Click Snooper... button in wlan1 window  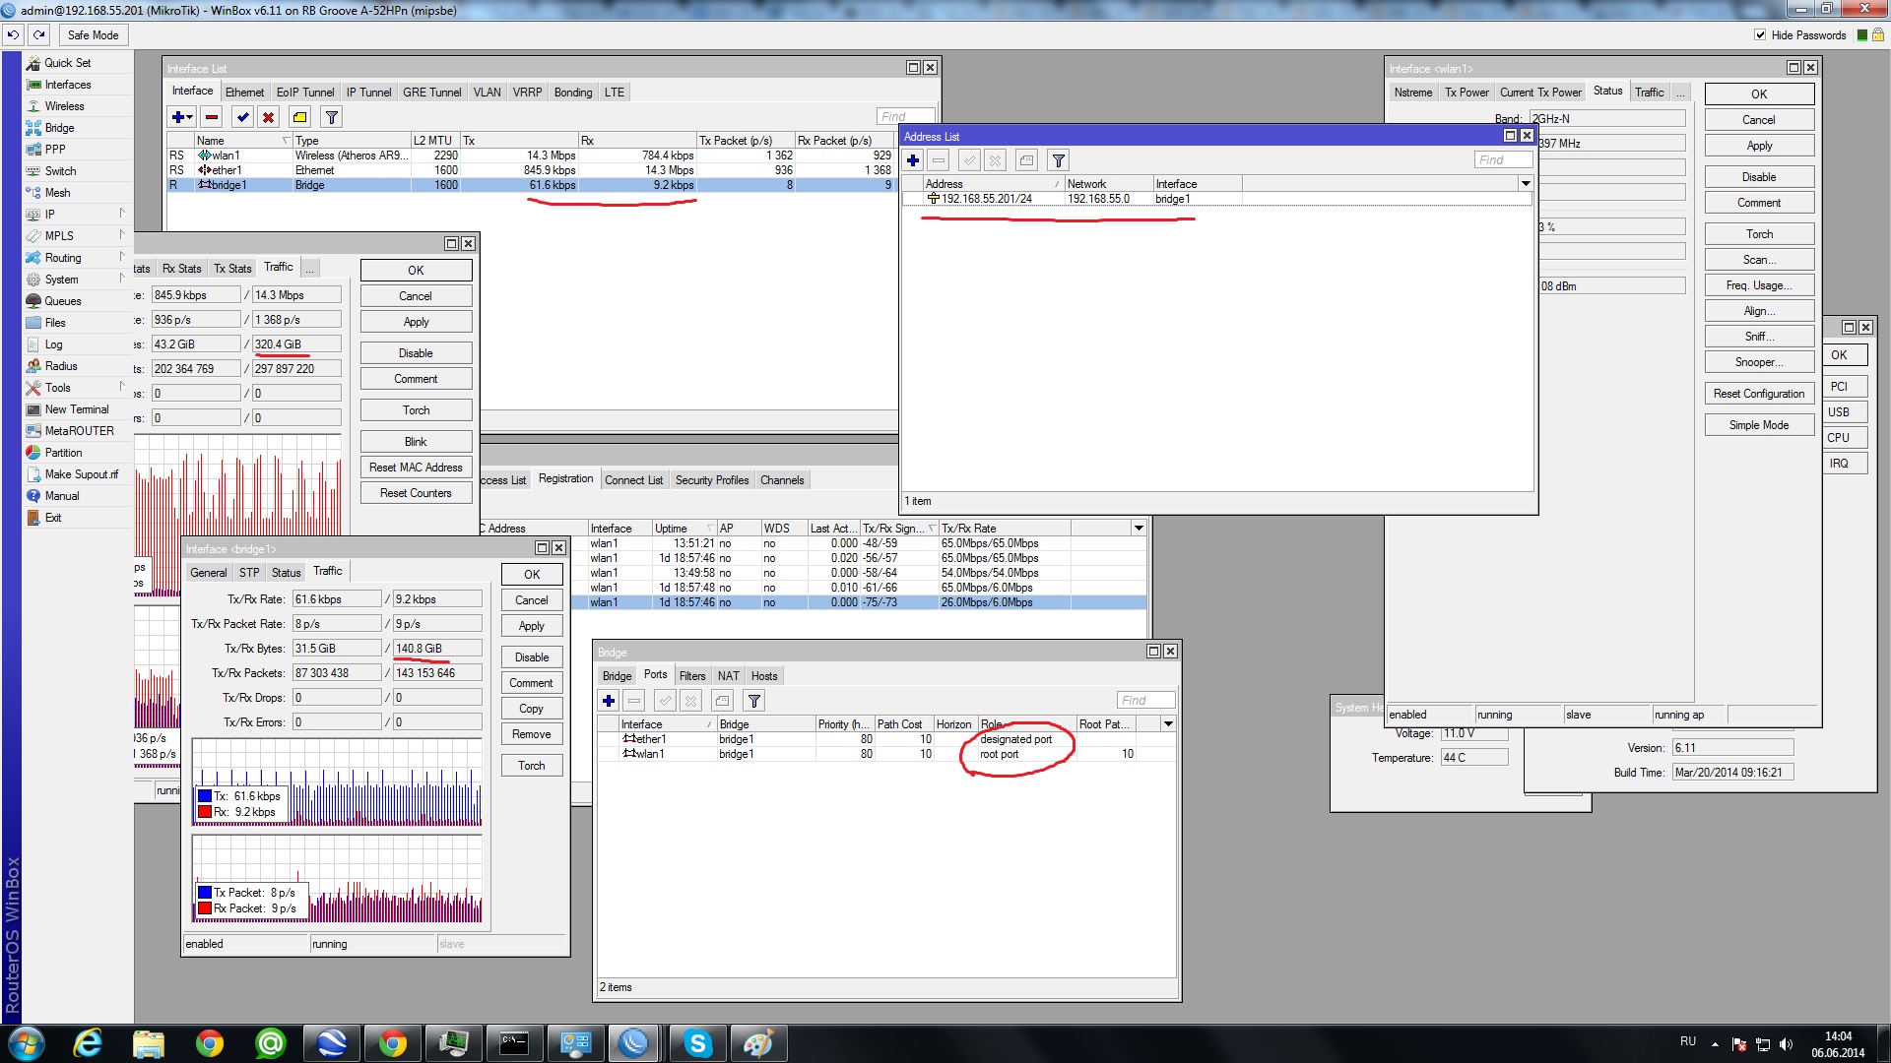click(x=1759, y=361)
